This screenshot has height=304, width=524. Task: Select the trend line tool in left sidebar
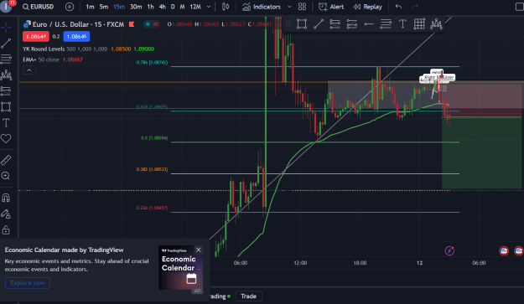6,43
